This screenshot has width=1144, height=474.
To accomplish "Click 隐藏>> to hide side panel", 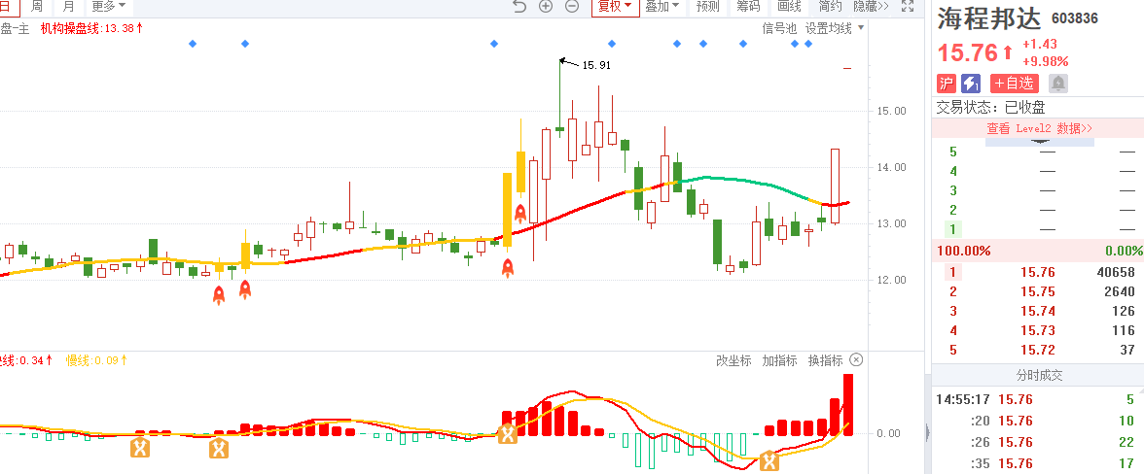I will click(872, 7).
